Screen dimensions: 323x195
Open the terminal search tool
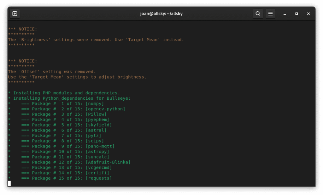258,14
